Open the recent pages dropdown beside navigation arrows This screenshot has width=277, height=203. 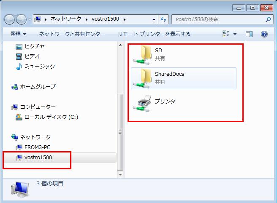pos(30,19)
